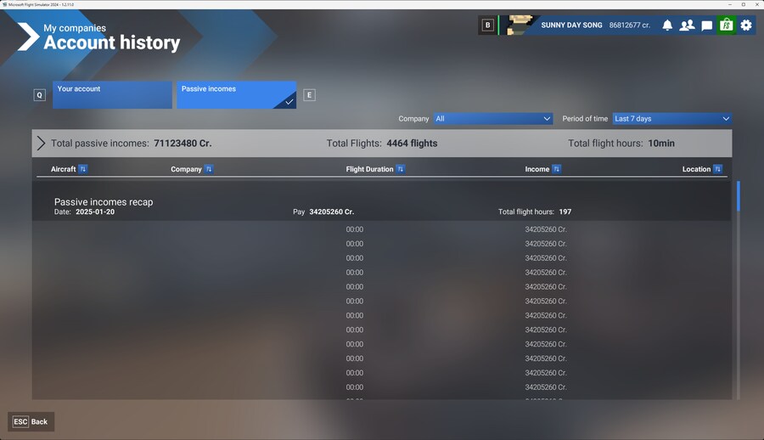Viewport: 764px width, 440px height.
Task: Select the Passive incomes tab
Action: (x=236, y=95)
